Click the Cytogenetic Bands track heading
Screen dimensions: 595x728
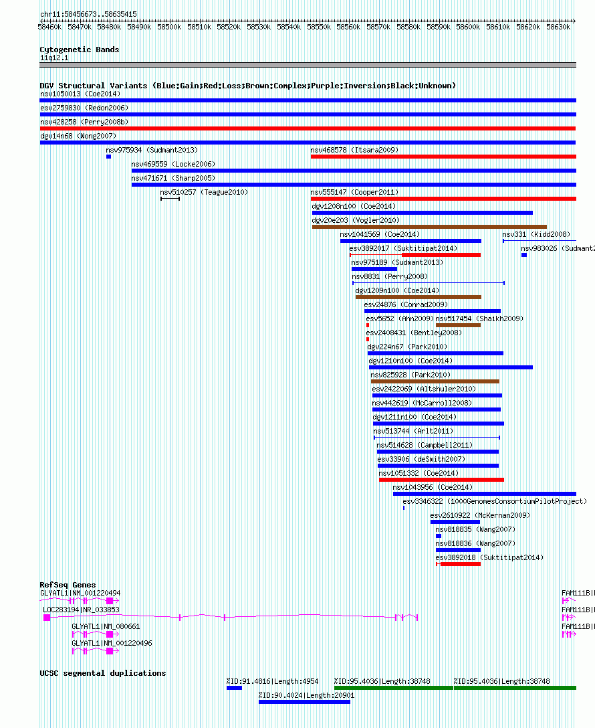pyautogui.click(x=80, y=50)
